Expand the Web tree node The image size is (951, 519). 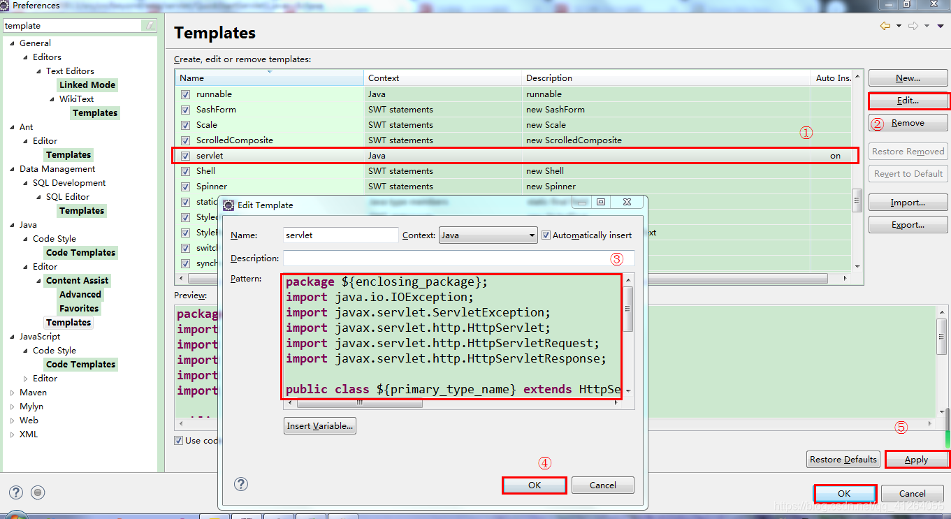(x=13, y=421)
